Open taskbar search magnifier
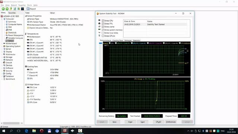 [x=11, y=131]
